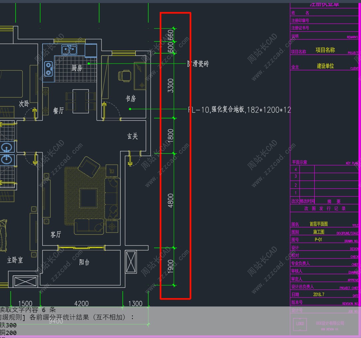361x338 pixels.
Task: Select the gas stove symbol in kitchen
Action: 49,68
